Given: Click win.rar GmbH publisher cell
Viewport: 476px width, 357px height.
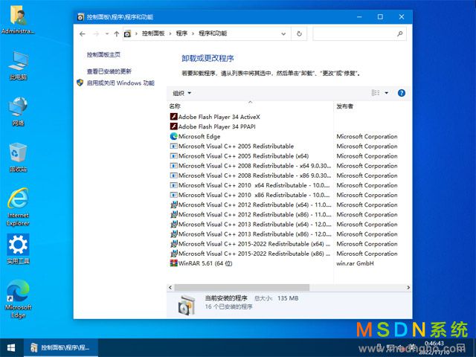Looking at the screenshot, I should [x=355, y=263].
